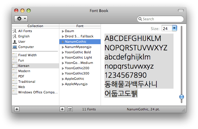The width and height of the screenshot is (198, 129).
Task: Open the gear Action menu
Action: [21, 19]
